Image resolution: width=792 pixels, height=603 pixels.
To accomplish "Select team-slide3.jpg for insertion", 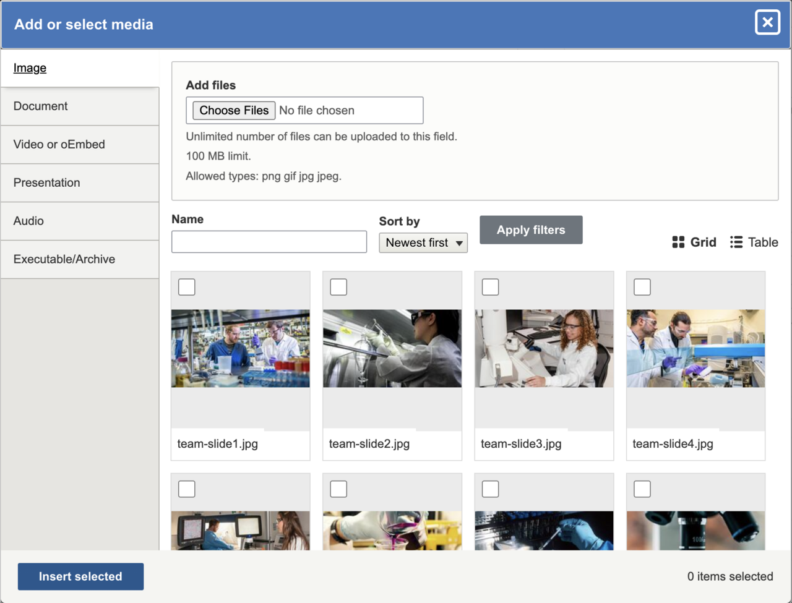I will tap(490, 286).
